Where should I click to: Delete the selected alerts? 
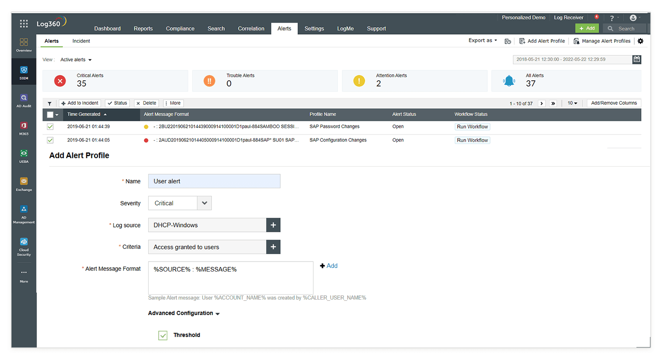[x=146, y=103]
